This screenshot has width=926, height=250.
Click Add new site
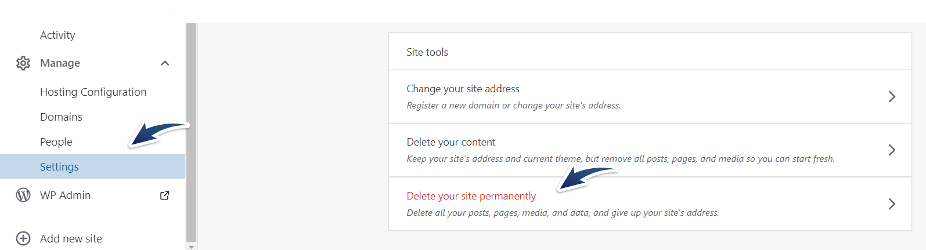(x=71, y=238)
